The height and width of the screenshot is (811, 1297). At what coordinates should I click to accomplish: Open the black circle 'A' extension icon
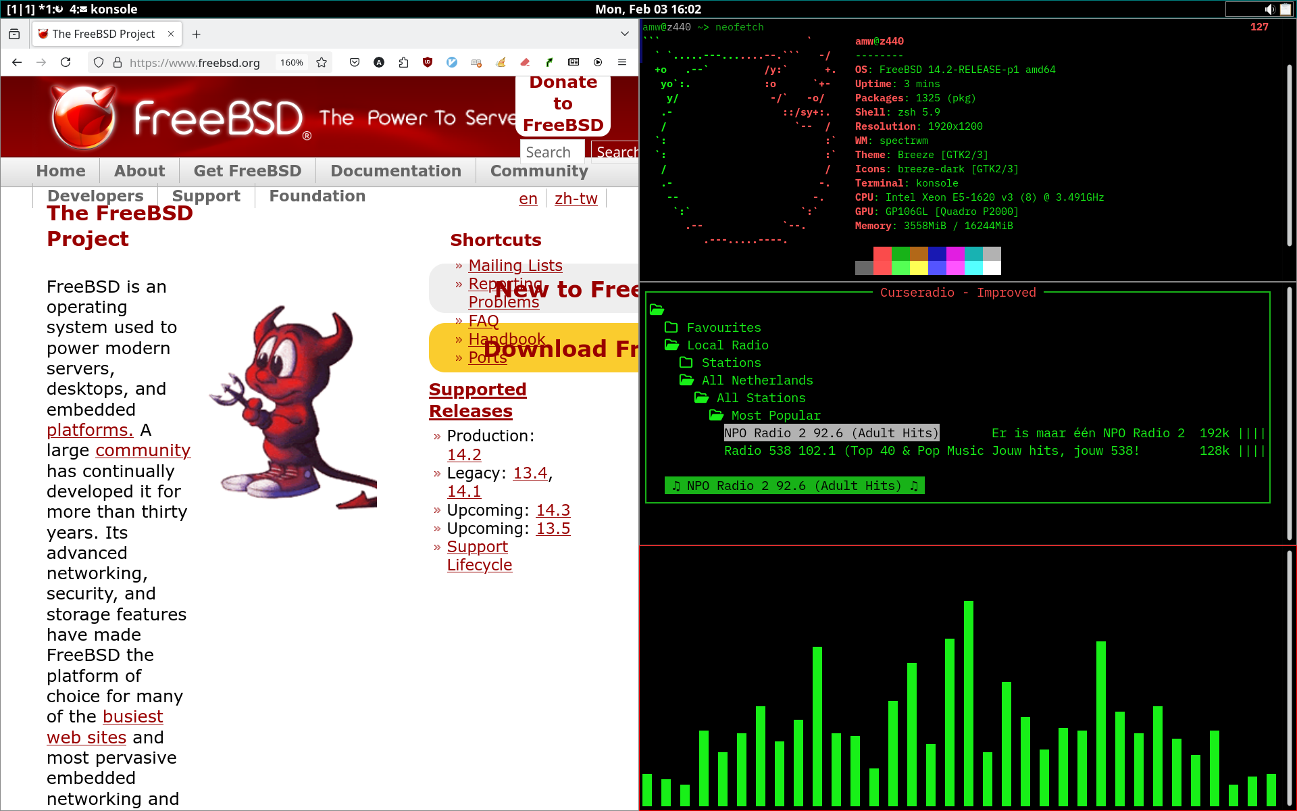[x=379, y=62]
